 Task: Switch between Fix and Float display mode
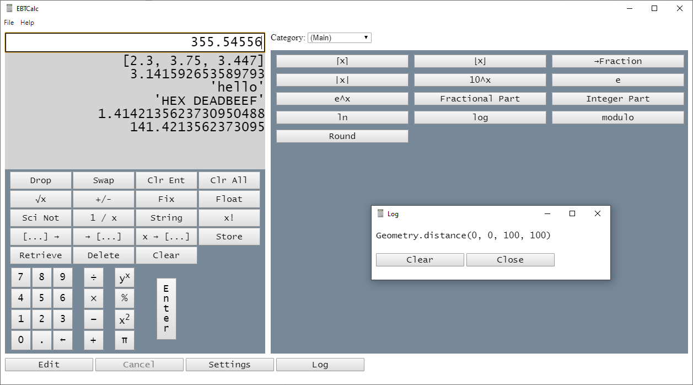(166, 199)
